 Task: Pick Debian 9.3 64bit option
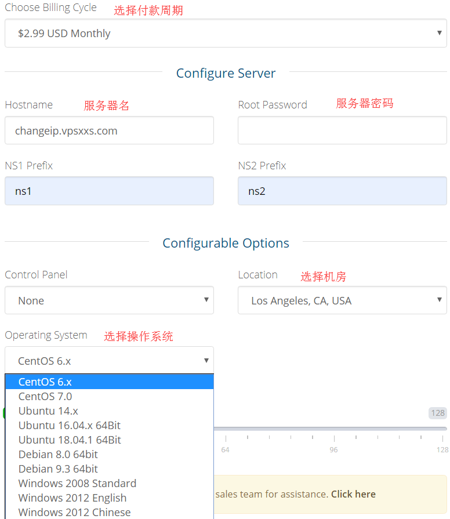click(x=110, y=469)
